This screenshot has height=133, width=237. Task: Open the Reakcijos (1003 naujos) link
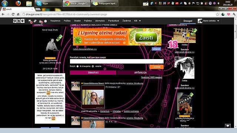coord(151,77)
